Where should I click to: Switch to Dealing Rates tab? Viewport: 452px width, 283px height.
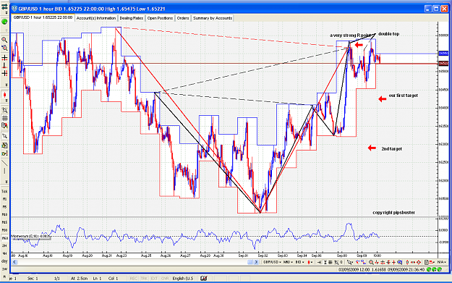pyautogui.click(x=132, y=18)
